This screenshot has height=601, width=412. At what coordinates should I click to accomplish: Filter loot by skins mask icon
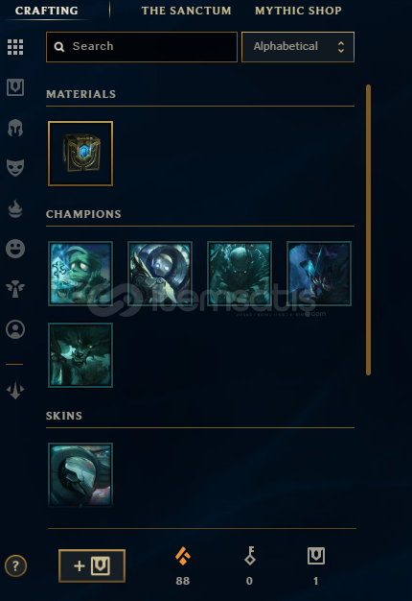click(x=15, y=167)
